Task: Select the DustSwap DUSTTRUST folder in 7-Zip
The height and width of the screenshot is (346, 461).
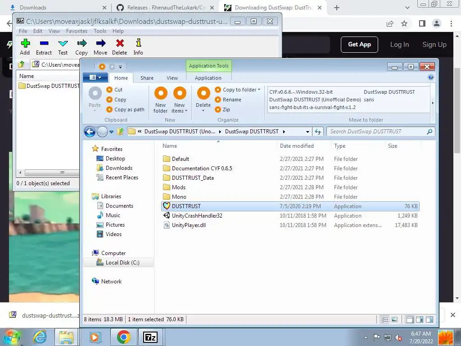Action: [x=49, y=86]
